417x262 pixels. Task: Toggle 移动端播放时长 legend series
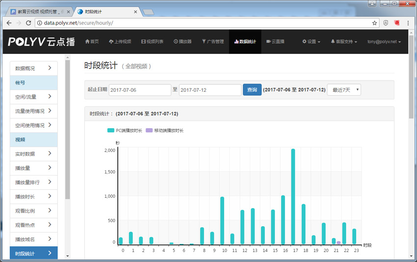click(164, 131)
